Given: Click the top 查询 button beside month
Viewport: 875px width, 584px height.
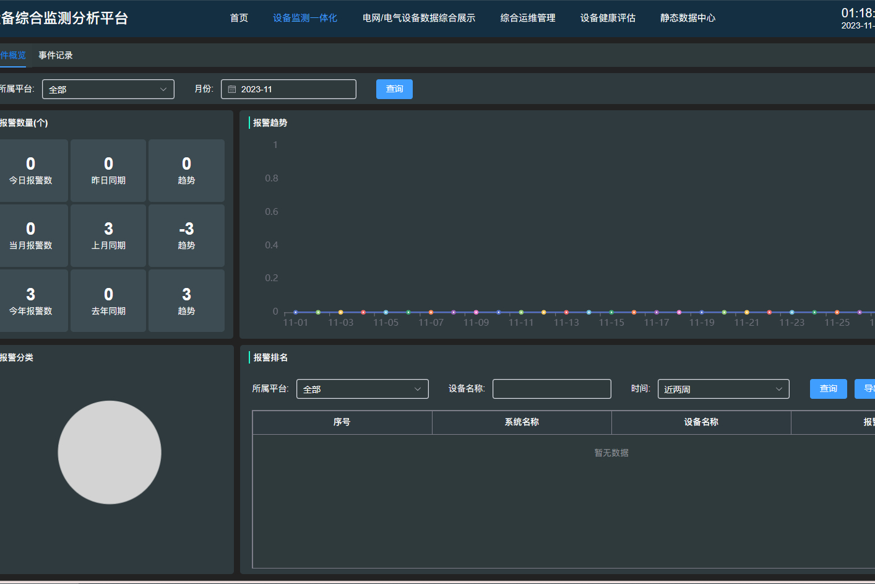Looking at the screenshot, I should [394, 89].
